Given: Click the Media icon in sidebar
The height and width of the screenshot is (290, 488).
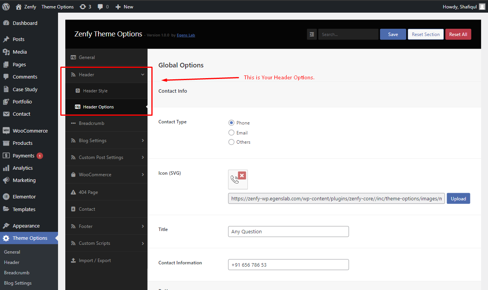Looking at the screenshot, I should [x=6, y=52].
